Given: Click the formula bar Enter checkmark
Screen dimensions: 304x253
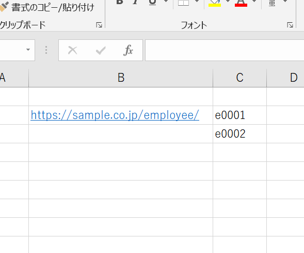Looking at the screenshot, I should click(x=101, y=50).
